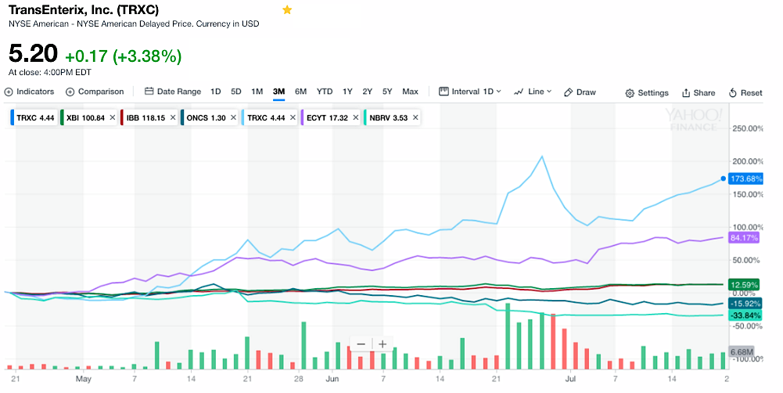The image size is (783, 393).
Task: Click the ONCS 1.30 legend label
Action: [207, 118]
